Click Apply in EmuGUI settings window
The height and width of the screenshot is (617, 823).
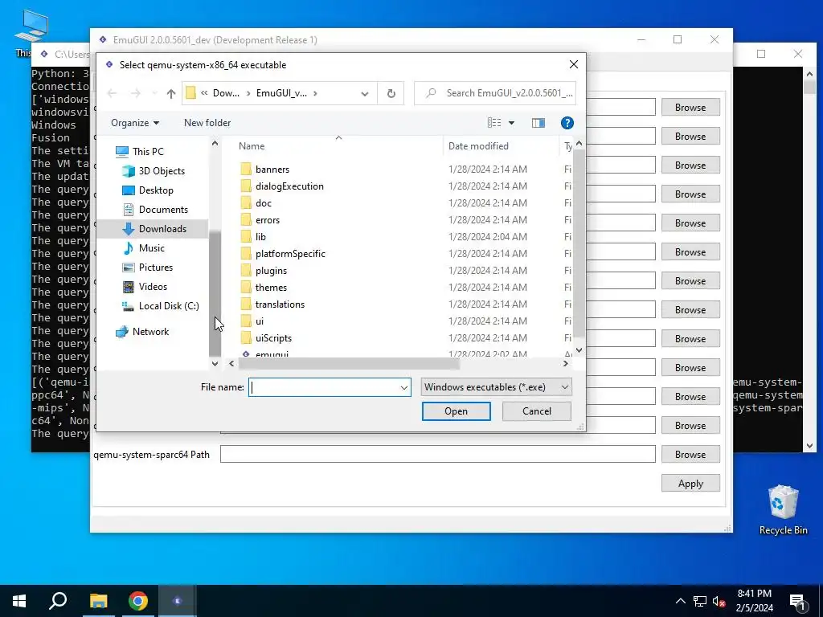(x=690, y=484)
